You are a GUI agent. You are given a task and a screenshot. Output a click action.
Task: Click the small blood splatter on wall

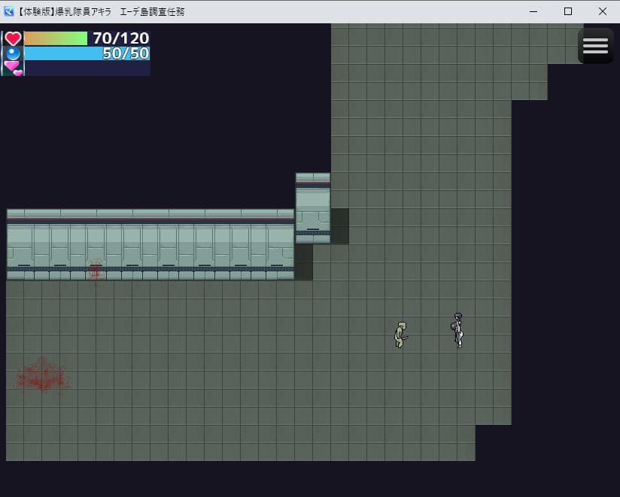coord(96,271)
